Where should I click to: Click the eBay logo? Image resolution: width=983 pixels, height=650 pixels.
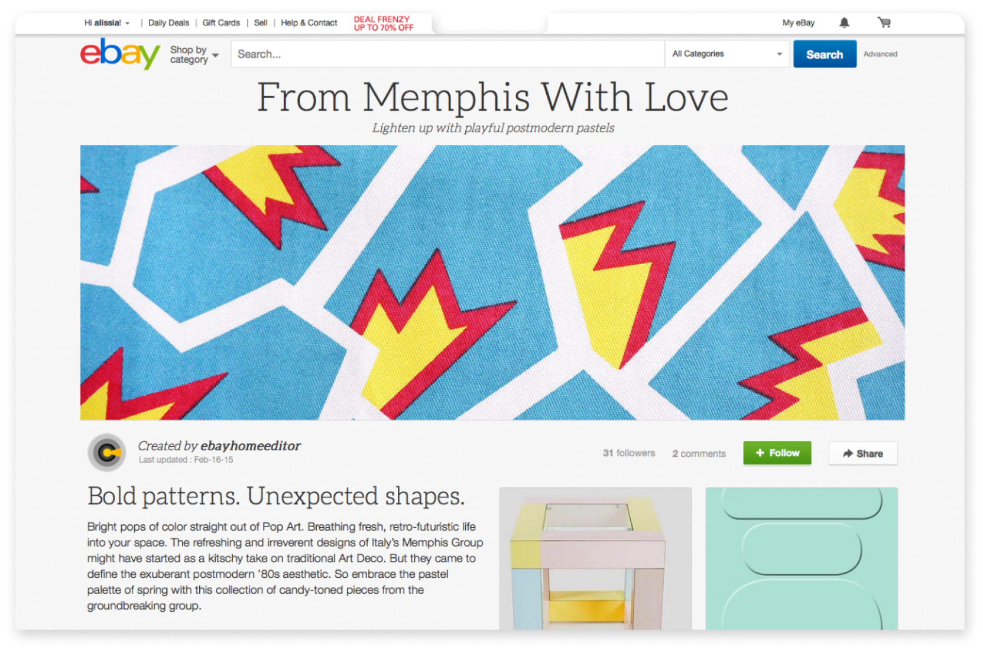pyautogui.click(x=120, y=54)
